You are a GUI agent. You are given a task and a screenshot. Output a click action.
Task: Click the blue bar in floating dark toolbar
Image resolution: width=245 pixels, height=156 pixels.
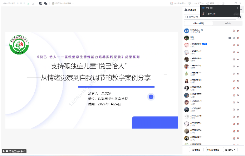[203, 8]
